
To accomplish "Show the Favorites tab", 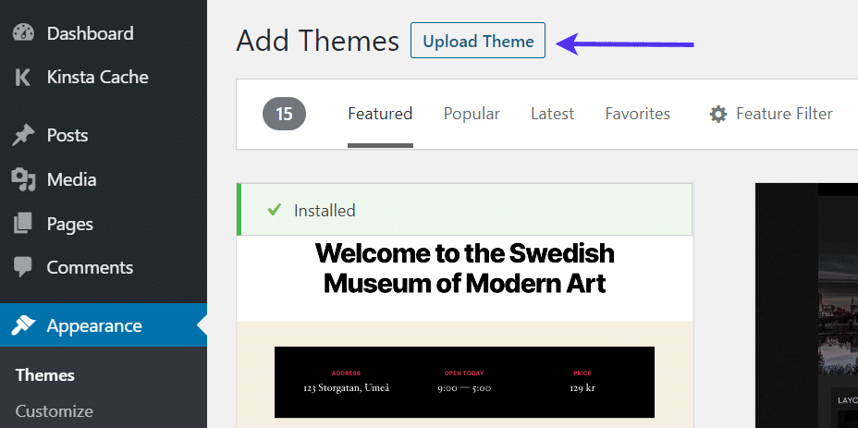I will 638,114.
